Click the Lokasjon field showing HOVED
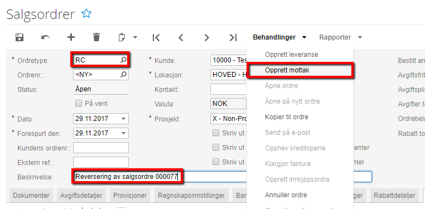Screen dimensions: 425x209 (228, 75)
